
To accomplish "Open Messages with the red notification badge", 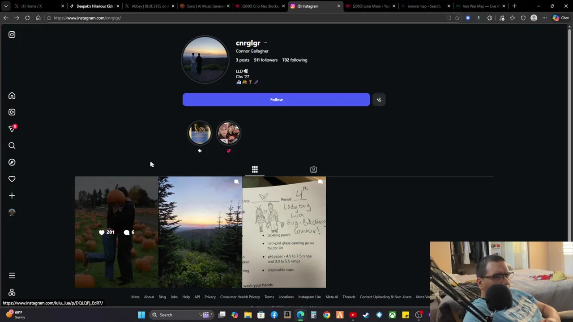I will (x=12, y=129).
